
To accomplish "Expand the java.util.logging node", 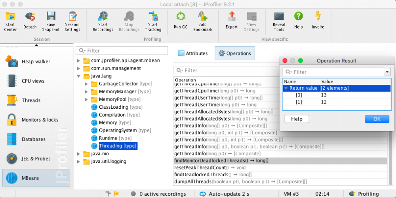I will coord(78,162).
